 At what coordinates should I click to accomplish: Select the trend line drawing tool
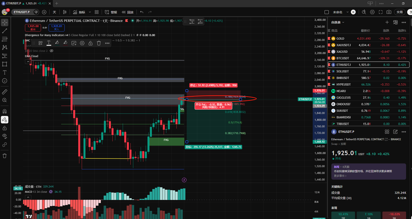pos(4,31)
